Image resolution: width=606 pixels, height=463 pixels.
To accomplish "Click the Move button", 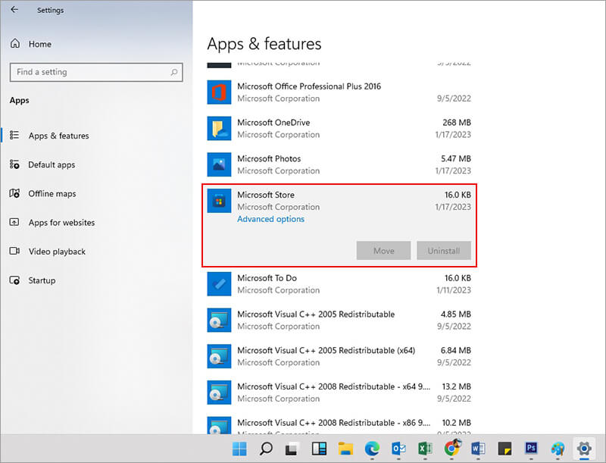I will [383, 250].
